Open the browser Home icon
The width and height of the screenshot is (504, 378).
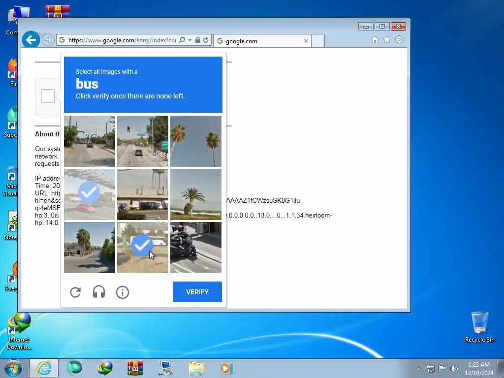click(x=375, y=39)
